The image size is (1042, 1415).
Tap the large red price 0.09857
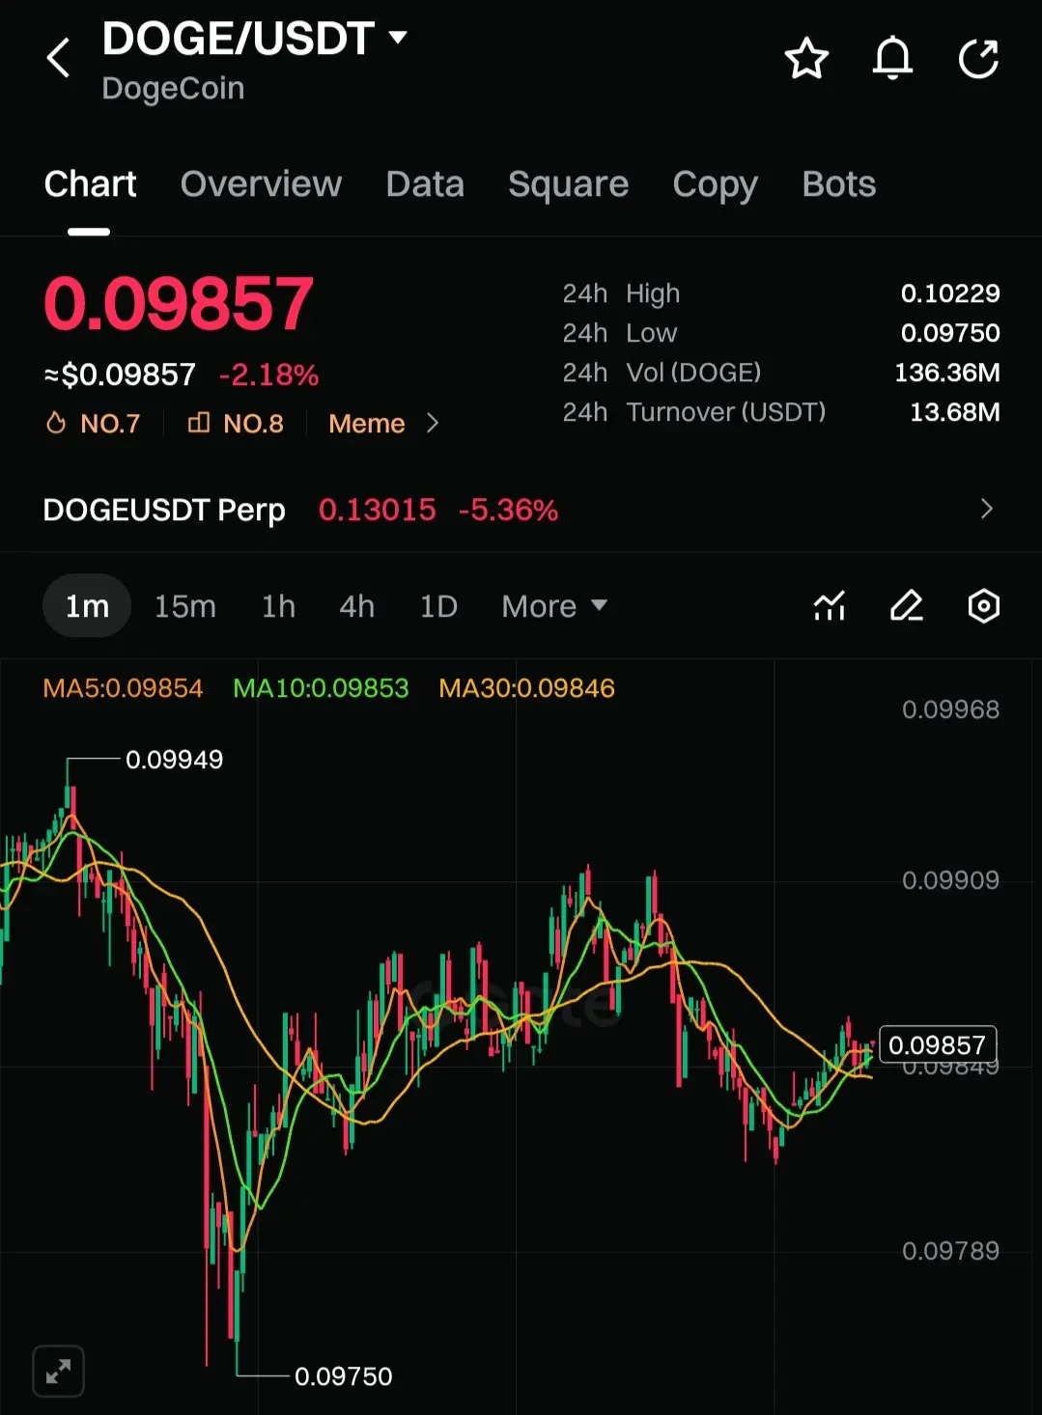pos(179,303)
